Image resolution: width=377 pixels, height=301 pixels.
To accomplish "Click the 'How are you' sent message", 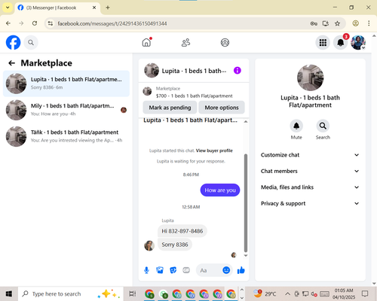I will 220,190.
